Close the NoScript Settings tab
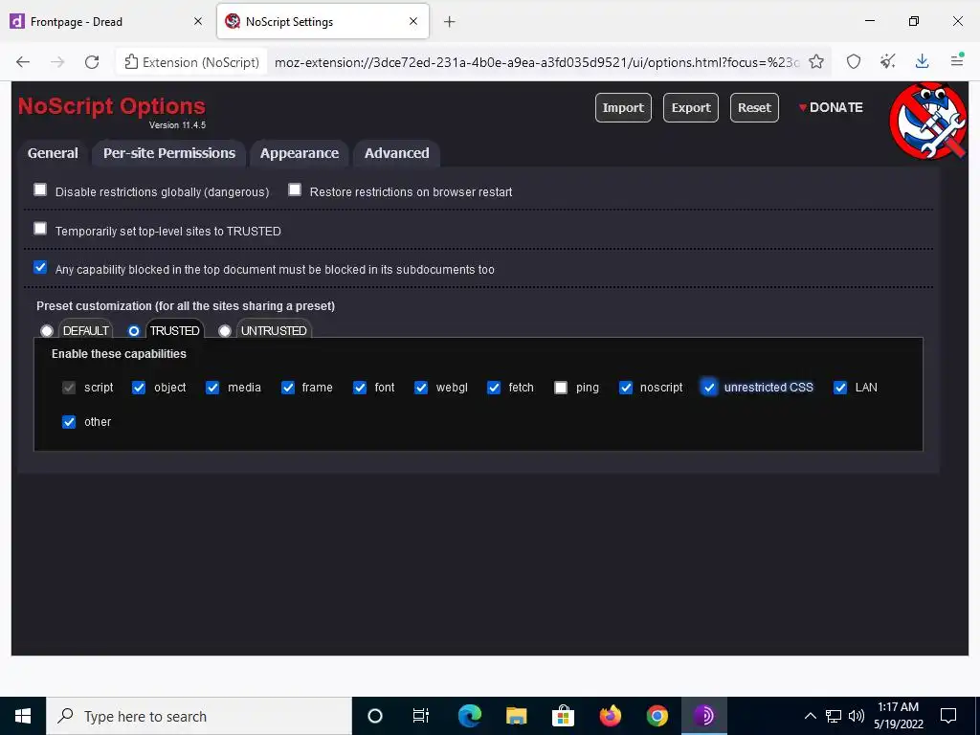The width and height of the screenshot is (980, 735). [x=413, y=21]
